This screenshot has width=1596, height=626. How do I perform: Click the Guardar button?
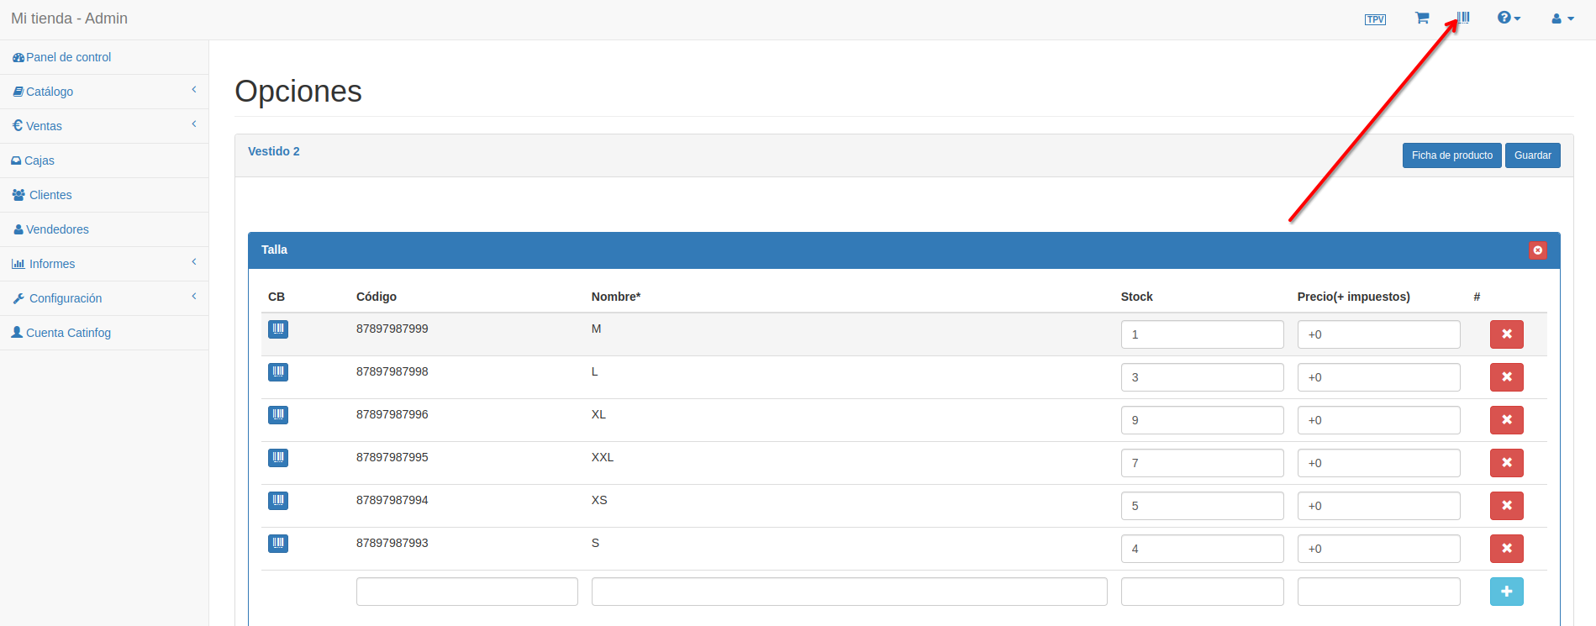coord(1532,155)
